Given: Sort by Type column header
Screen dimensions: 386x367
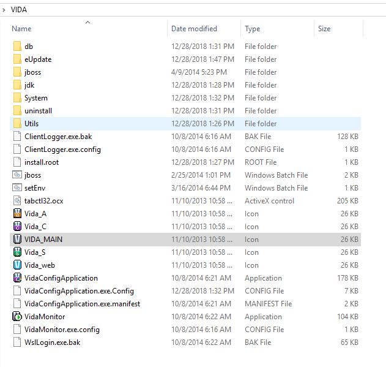Looking at the screenshot, I should (252, 29).
